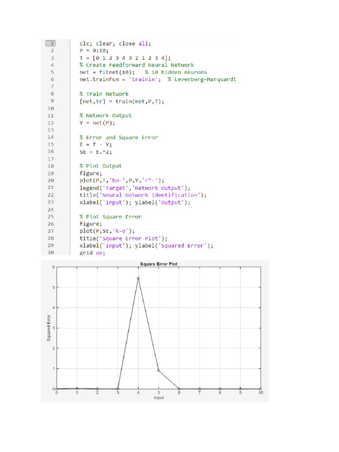Click ylabel('Output') on line 23
Image resolution: width=339 pixels, height=452 pixels.
click(162, 202)
